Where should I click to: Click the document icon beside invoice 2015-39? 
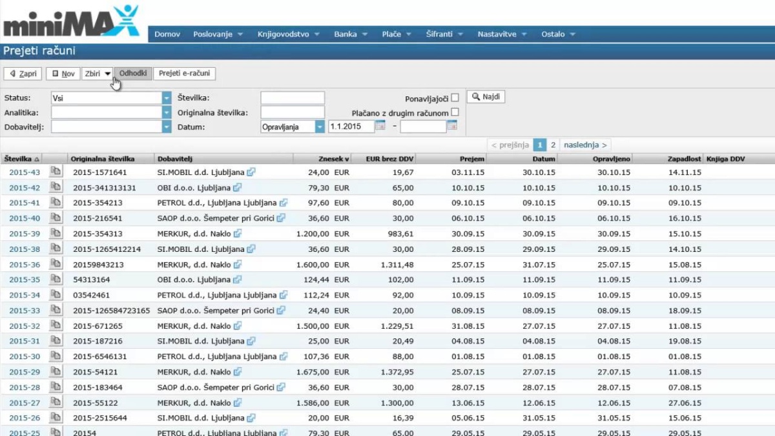point(56,233)
